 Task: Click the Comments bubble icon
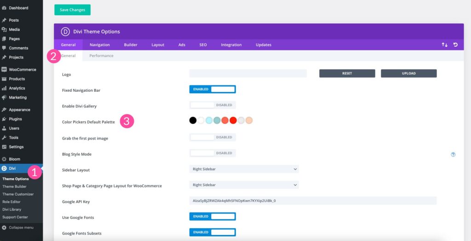pos(4,48)
